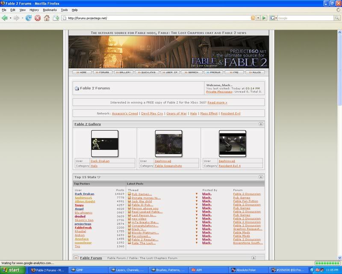The width and height of the screenshot is (342, 274).
Task: Click the Search navigation button
Action: tap(192, 72)
